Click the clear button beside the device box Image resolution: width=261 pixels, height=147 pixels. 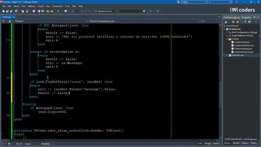[x=144, y=11]
